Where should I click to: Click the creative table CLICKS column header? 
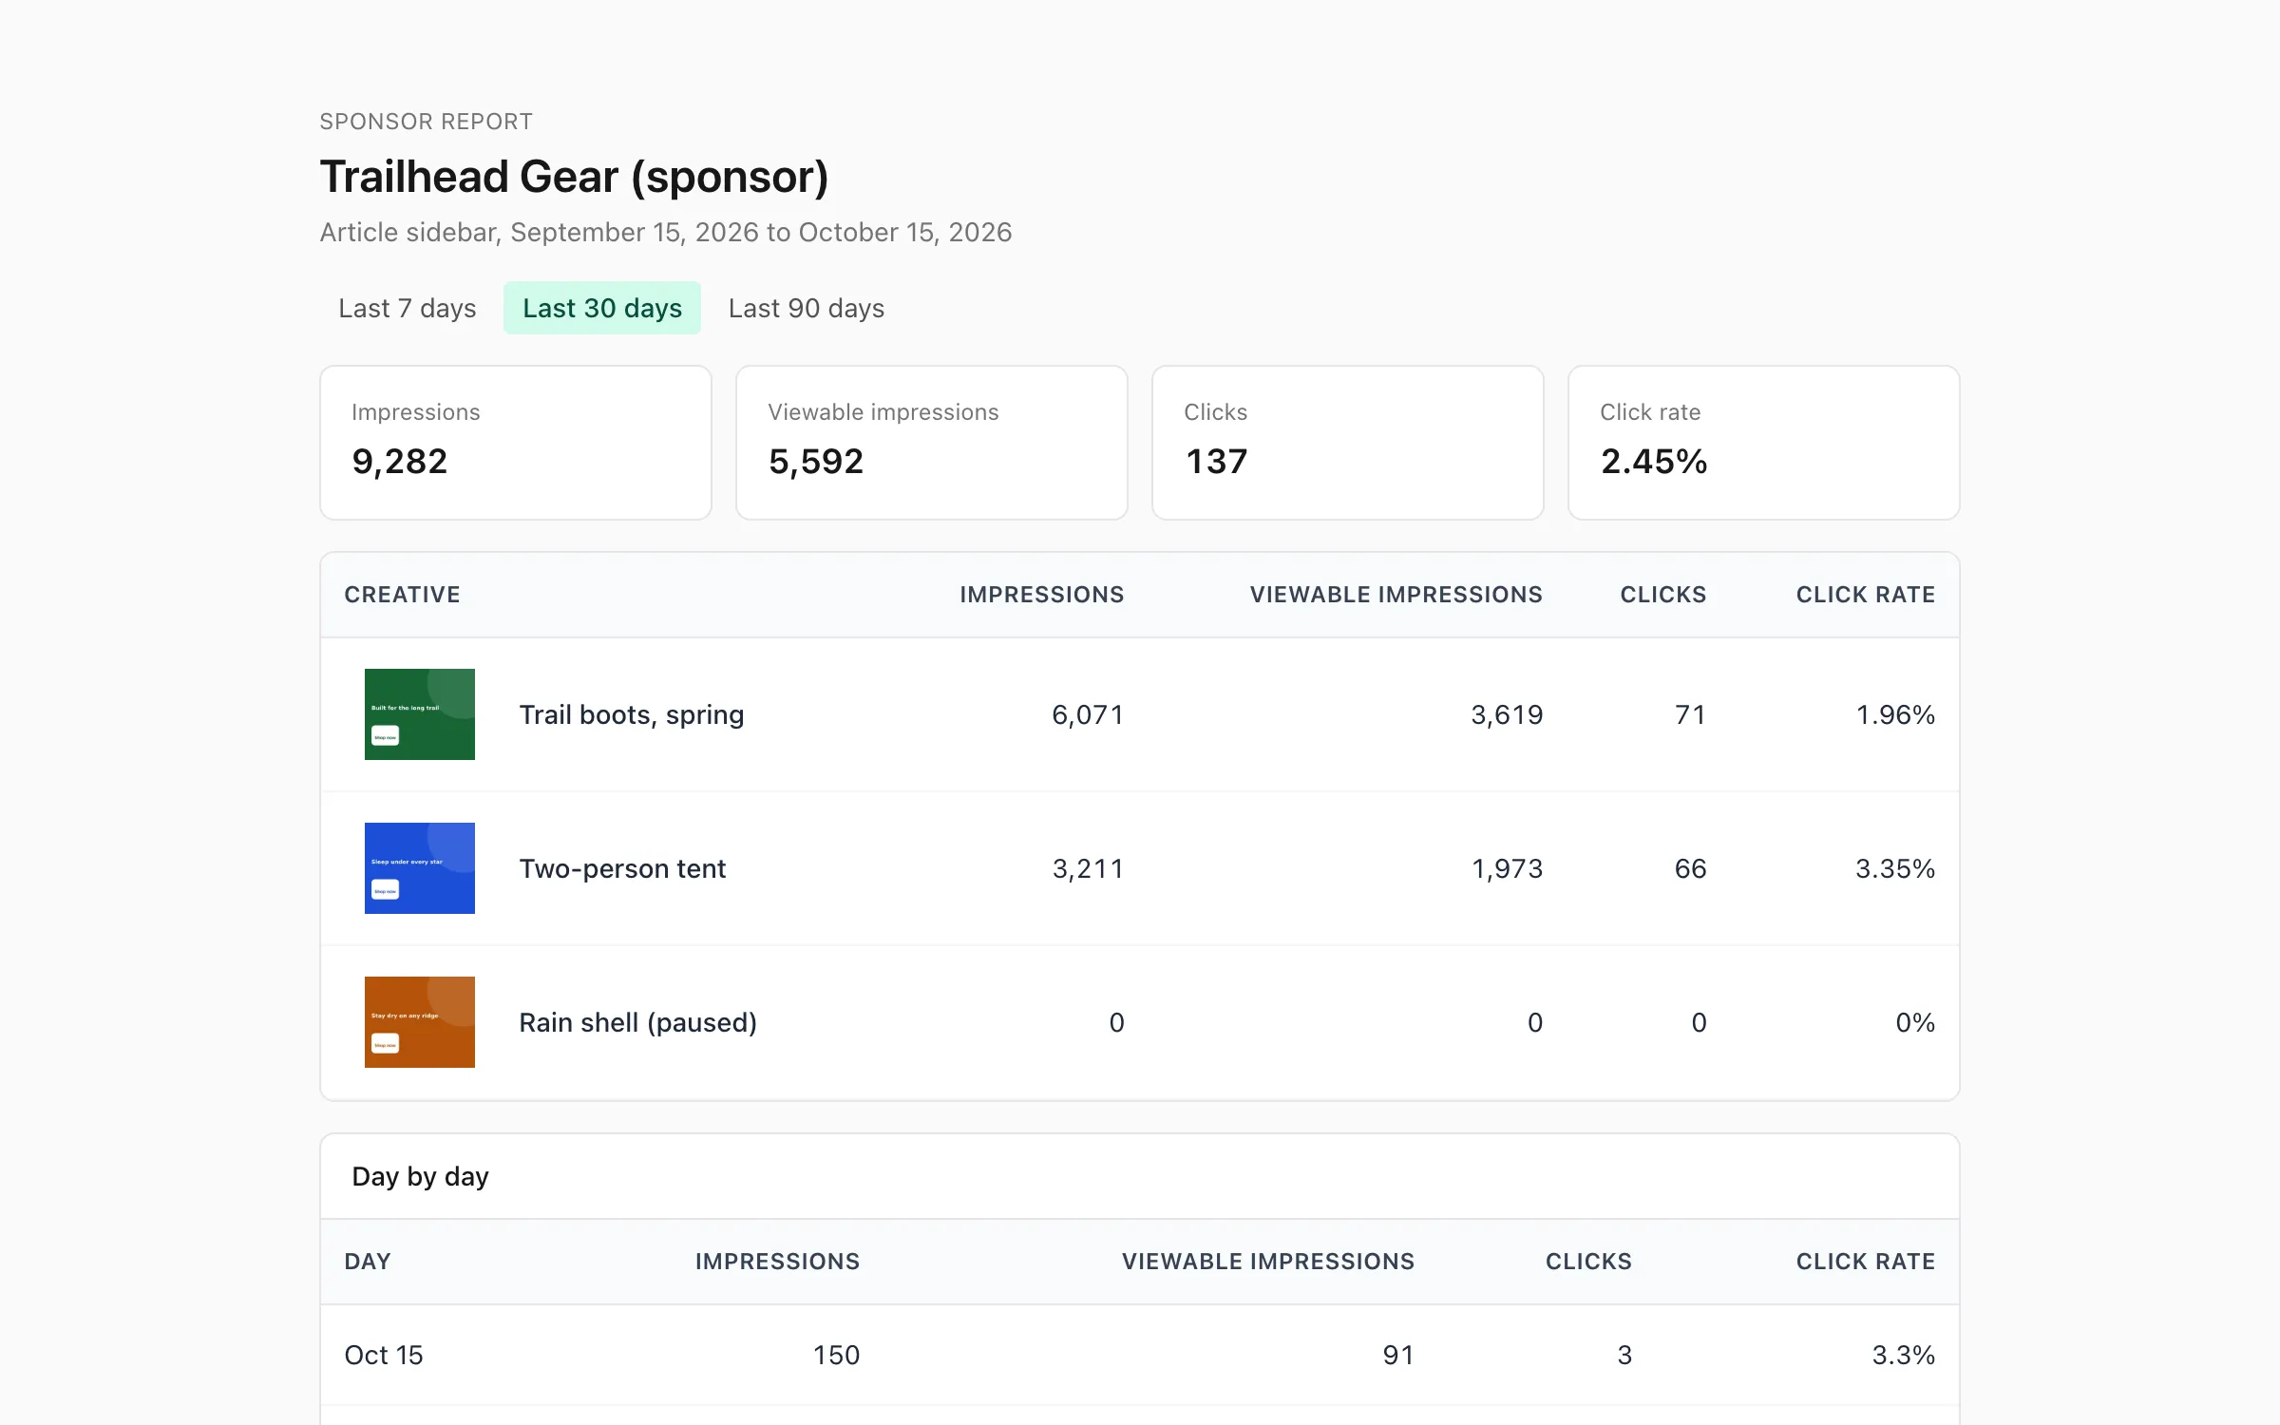1663,595
